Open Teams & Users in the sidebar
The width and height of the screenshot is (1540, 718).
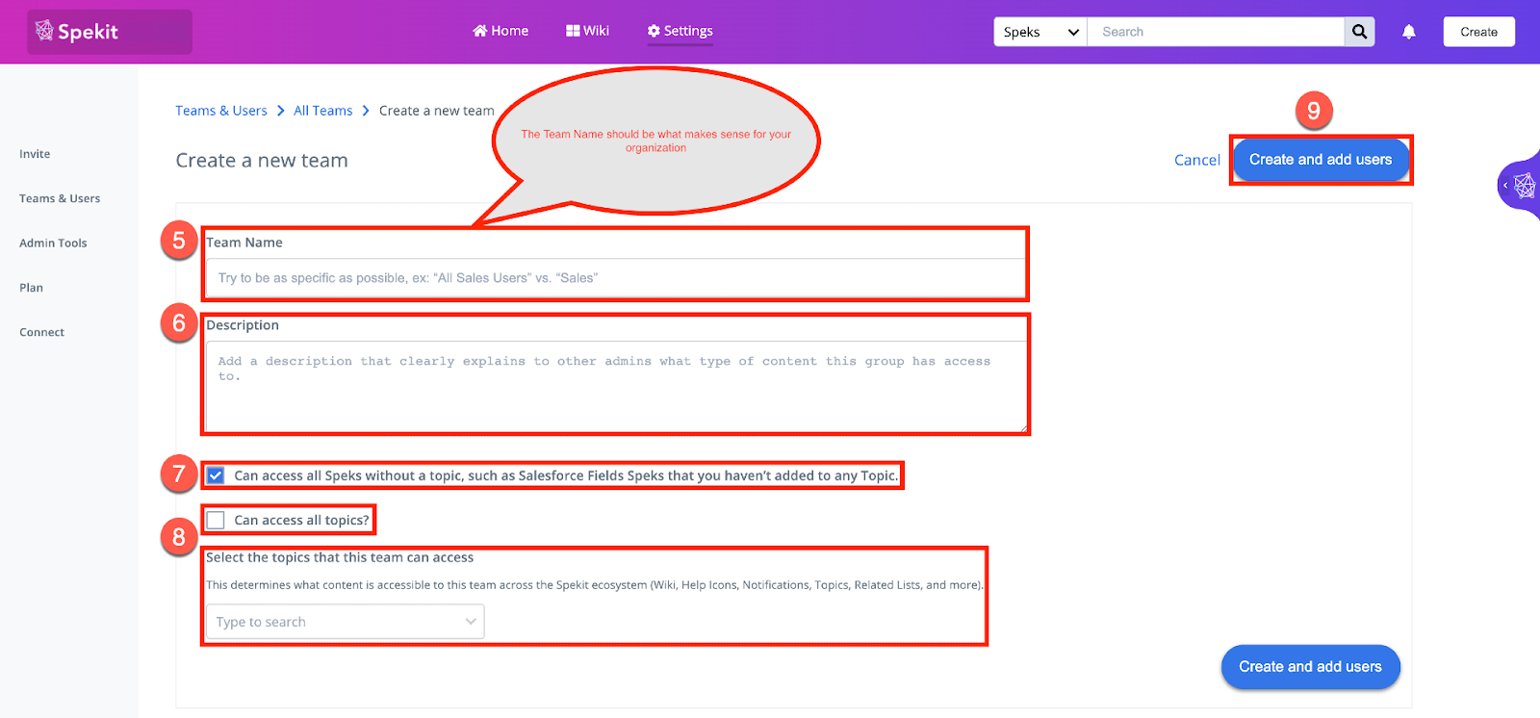click(60, 198)
